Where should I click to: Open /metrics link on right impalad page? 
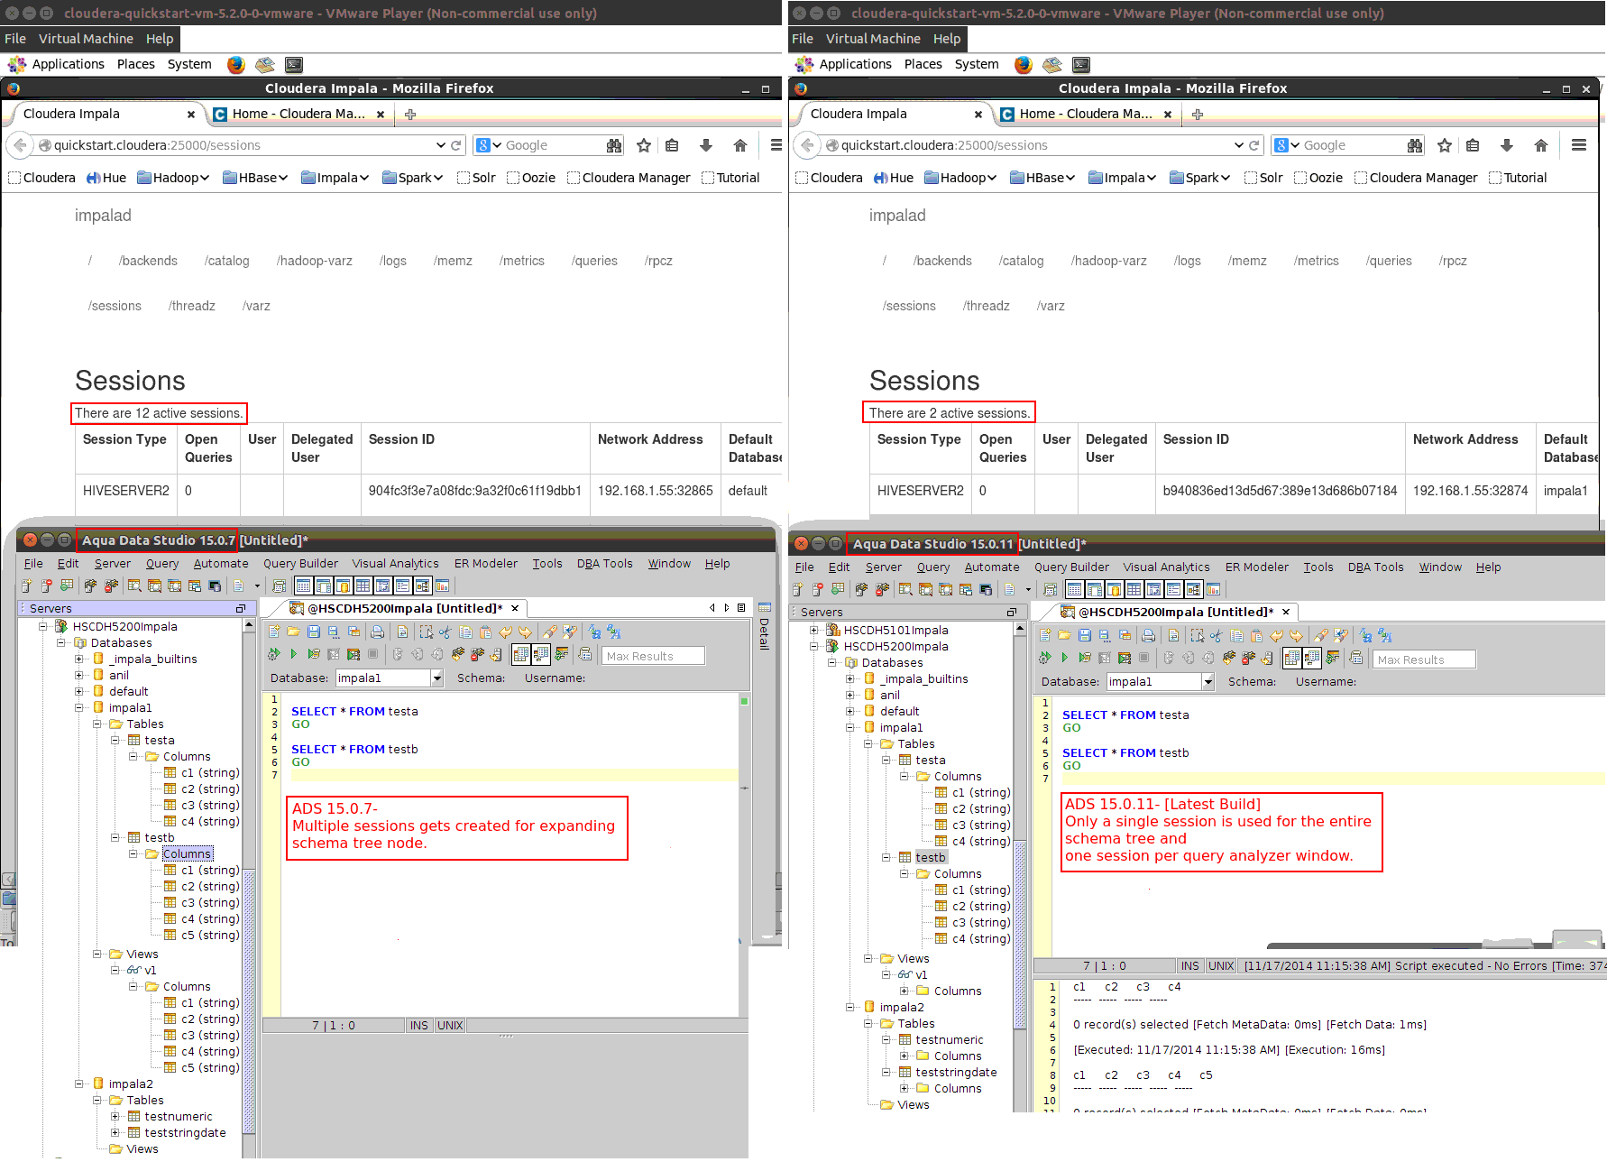point(1317,262)
